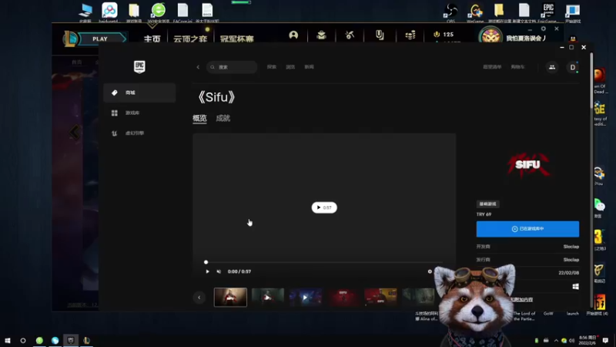Open the Epic Games desktop shortcut
Image resolution: width=616 pixels, height=347 pixels.
pyautogui.click(x=547, y=12)
